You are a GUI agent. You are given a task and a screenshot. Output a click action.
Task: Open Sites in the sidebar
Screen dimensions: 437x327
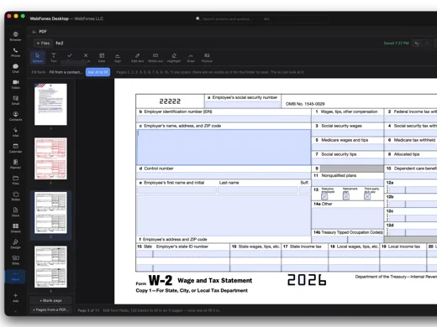[x=15, y=260]
